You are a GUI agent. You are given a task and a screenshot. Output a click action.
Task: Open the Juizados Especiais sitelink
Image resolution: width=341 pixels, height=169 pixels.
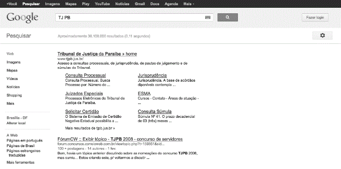(x=84, y=93)
